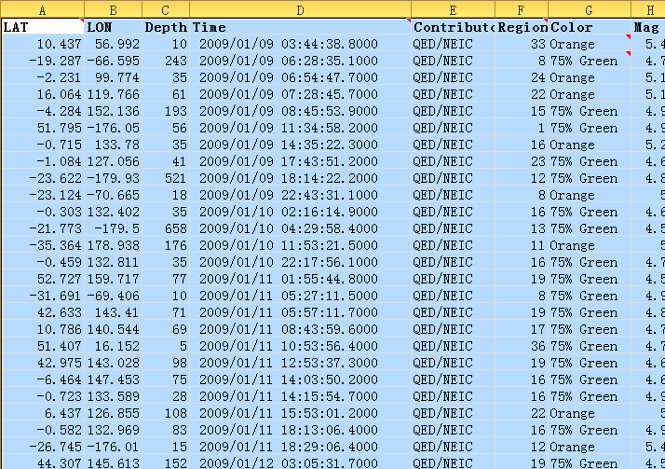This screenshot has height=469, width=665.
Task: Select longitude cell -179.93
Action: click(114, 178)
